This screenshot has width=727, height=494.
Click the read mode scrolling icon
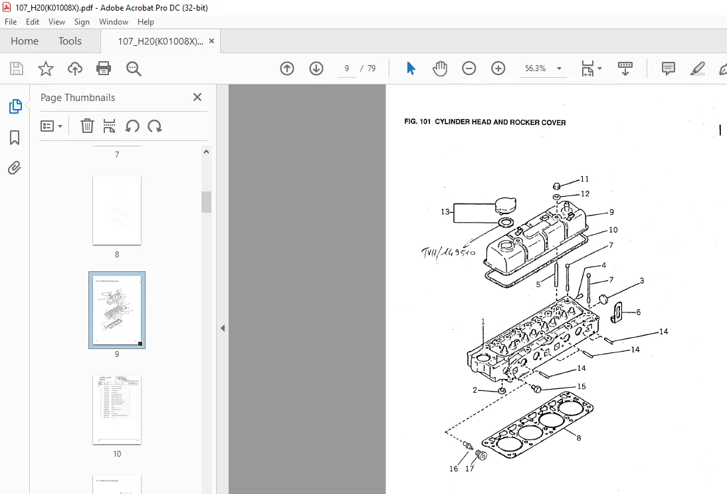(625, 68)
